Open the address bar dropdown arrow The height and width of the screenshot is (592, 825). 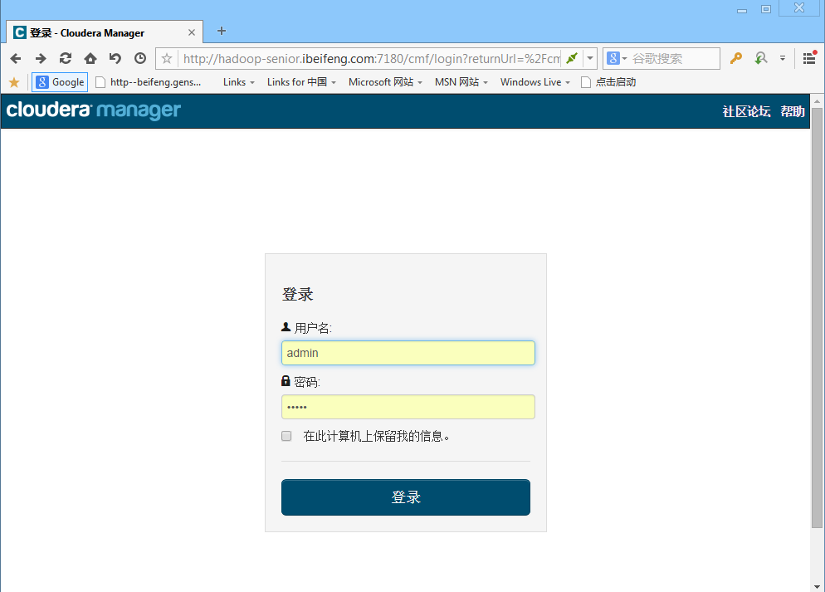pyautogui.click(x=590, y=58)
